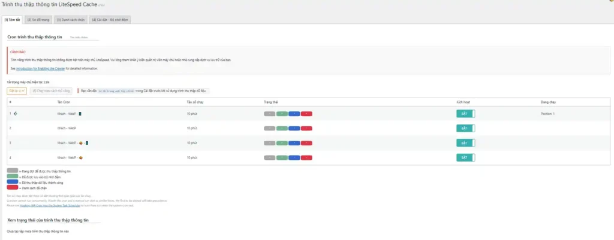
Task: Click the 'Kích hoạt' column header
Action: (x=463, y=102)
